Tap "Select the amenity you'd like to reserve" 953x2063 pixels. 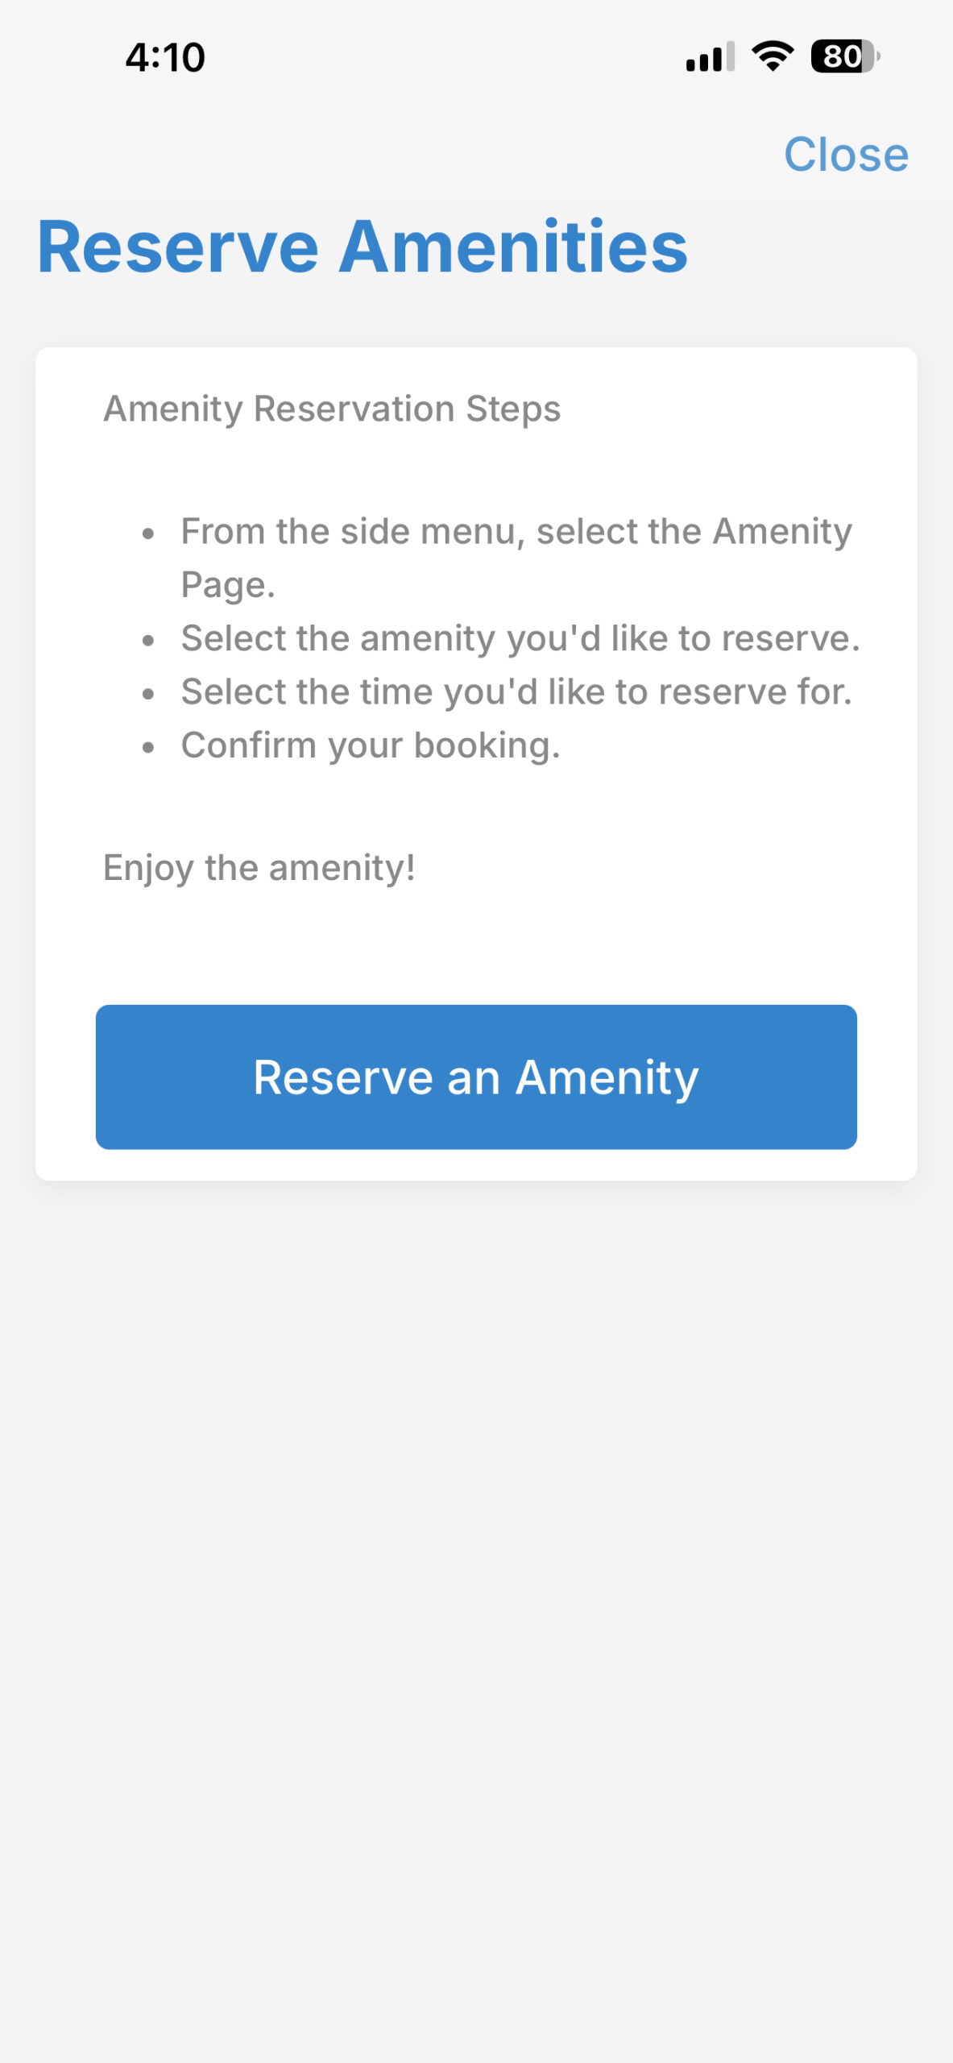pyautogui.click(x=520, y=638)
